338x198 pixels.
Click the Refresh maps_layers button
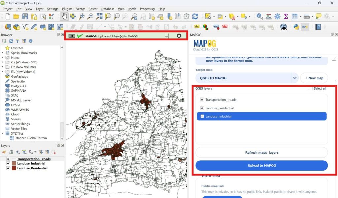pyautogui.click(x=262, y=152)
